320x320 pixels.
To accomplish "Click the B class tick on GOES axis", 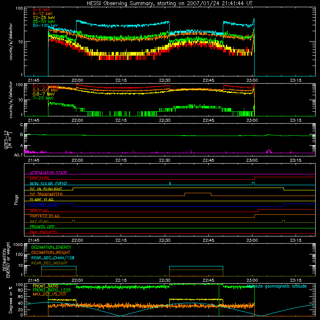I will (x=22, y=134).
